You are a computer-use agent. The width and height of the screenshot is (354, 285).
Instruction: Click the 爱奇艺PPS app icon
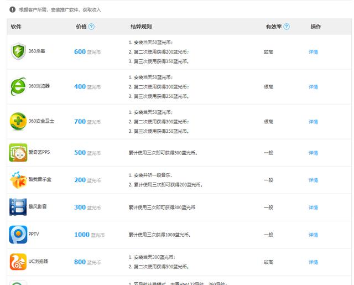click(18, 152)
